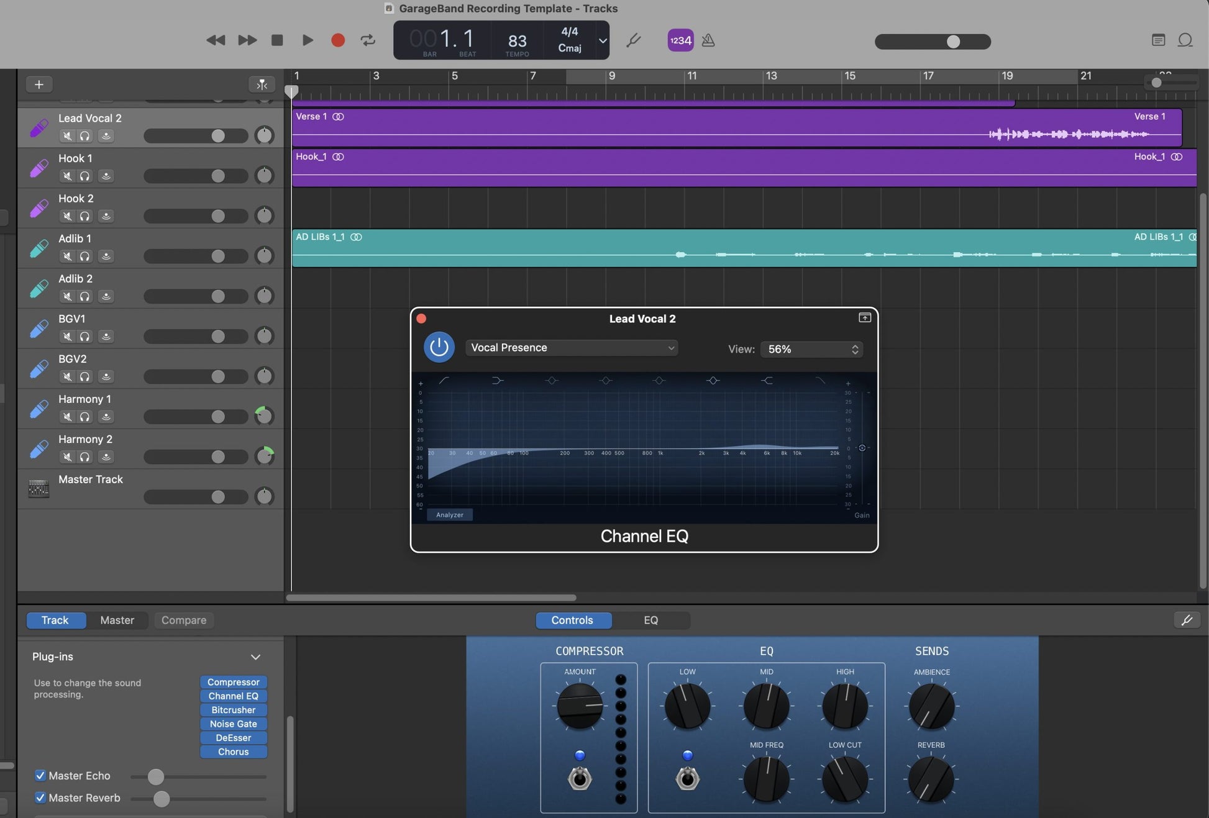The image size is (1209, 818).
Task: Click the red Record button
Action: click(338, 40)
